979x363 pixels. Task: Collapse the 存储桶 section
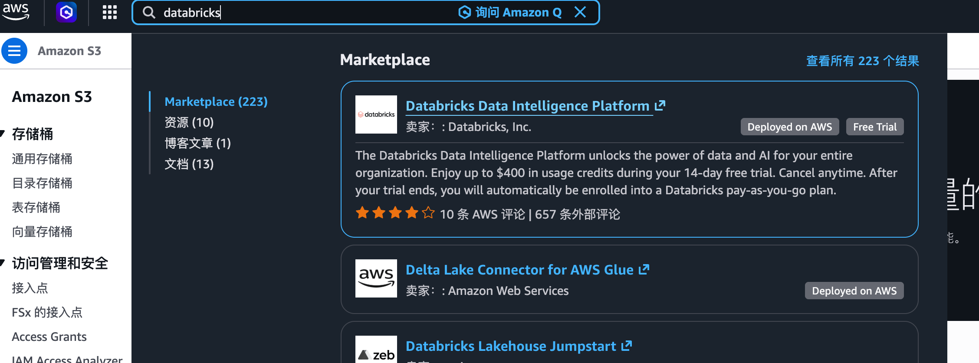[3, 134]
